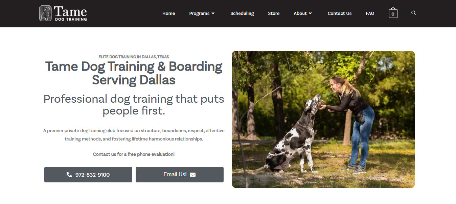Click the Email Us! button
Viewport: 456px width, 204px height.
[180, 175]
